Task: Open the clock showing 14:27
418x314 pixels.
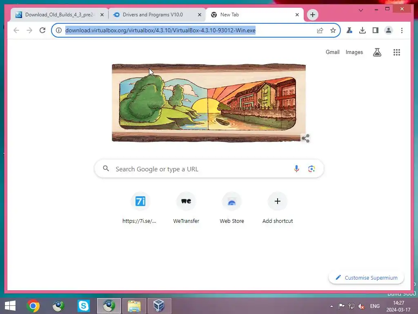Action: [398, 306]
